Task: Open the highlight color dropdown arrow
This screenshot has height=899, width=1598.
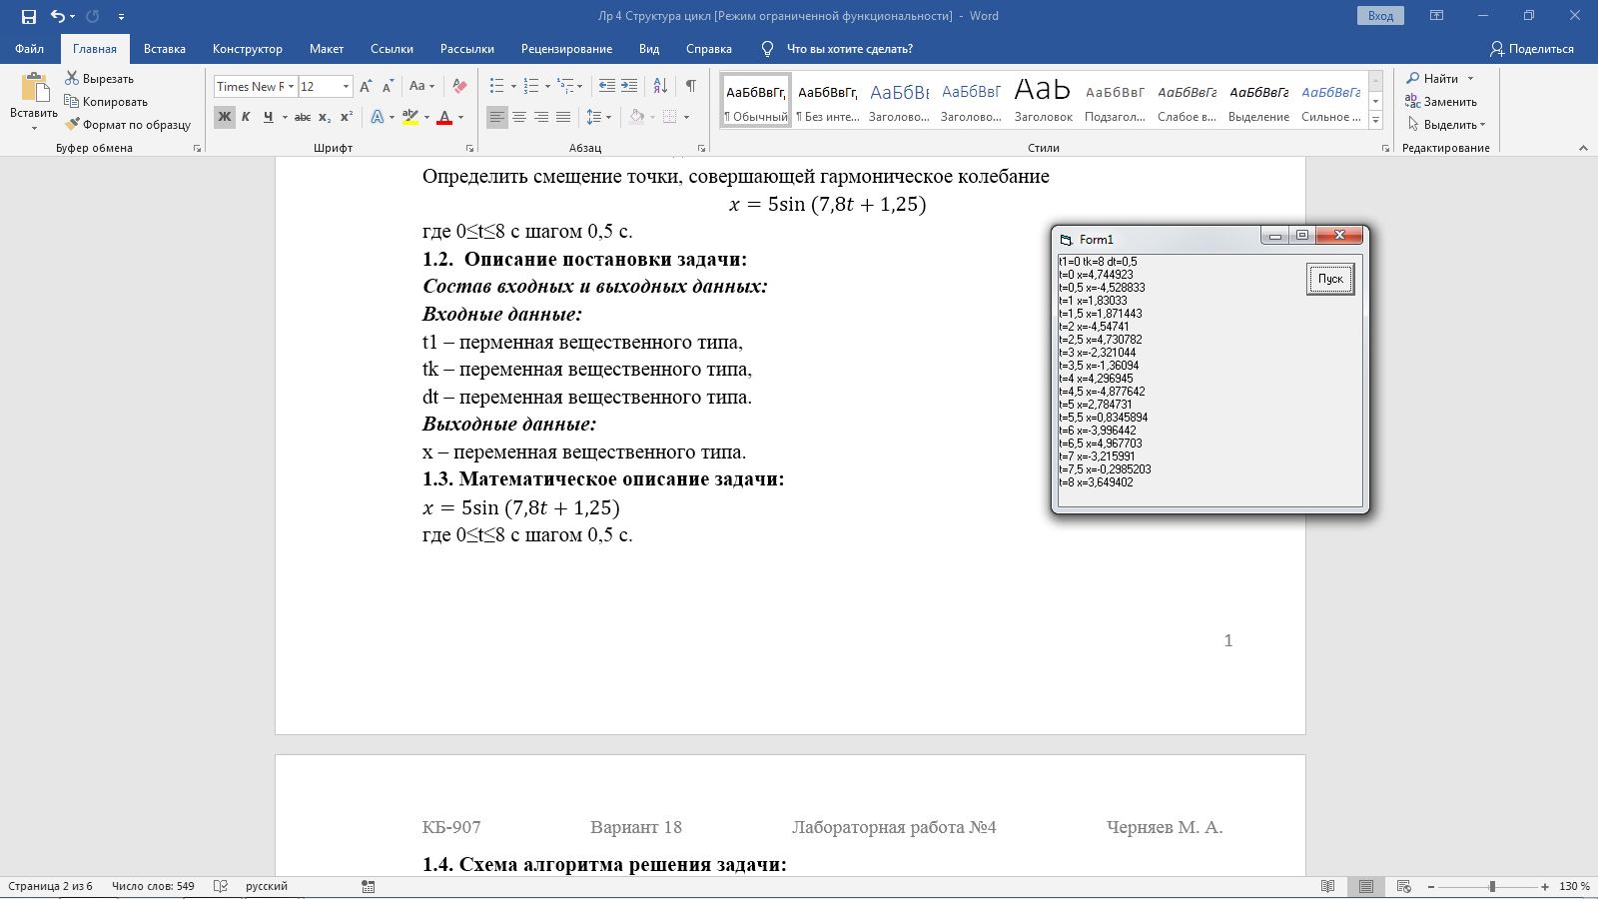Action: click(x=426, y=117)
